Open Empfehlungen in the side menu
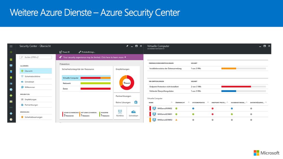Viewport: 283px width, 159px height. 36,99
